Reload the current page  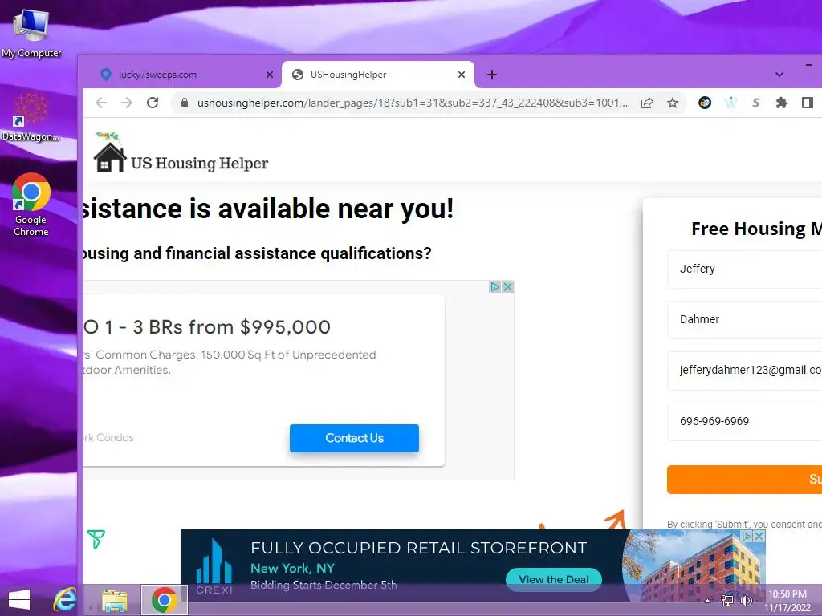click(153, 103)
